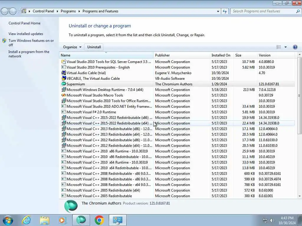Click Programs in the breadcrumb
This screenshot has height=226, width=302.
68,11
